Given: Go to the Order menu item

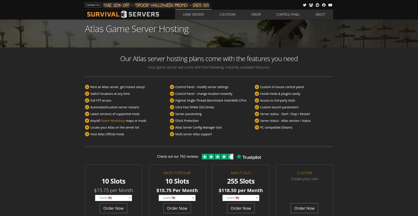Looking at the screenshot, I should 256,15.
